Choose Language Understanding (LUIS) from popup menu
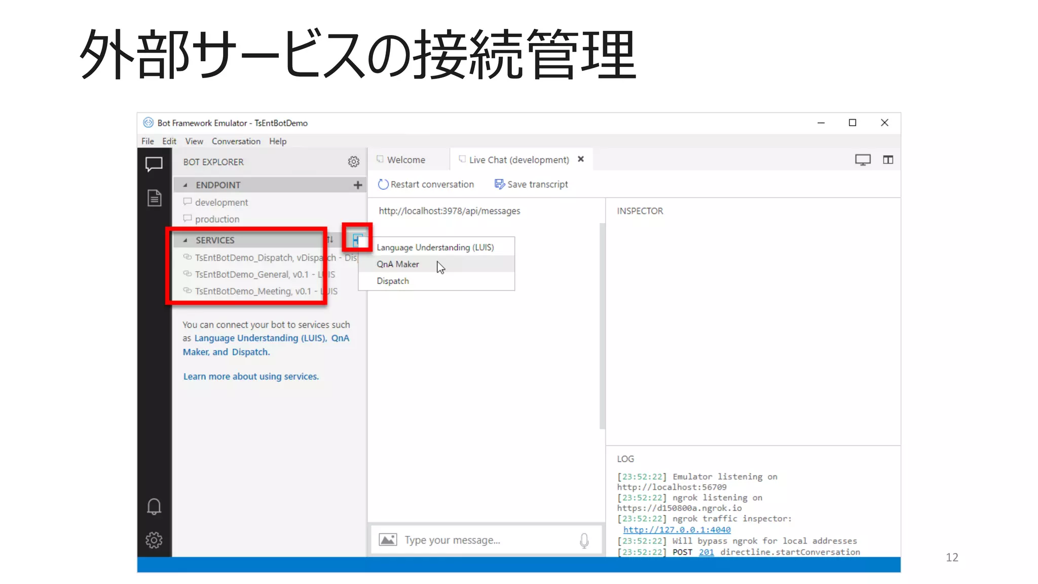Image resolution: width=1038 pixels, height=584 pixels. pyautogui.click(x=436, y=247)
